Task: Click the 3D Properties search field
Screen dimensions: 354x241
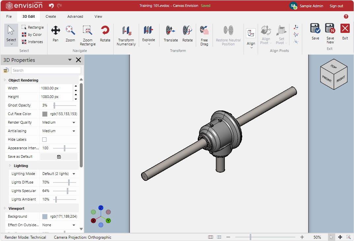Action: tap(46, 70)
